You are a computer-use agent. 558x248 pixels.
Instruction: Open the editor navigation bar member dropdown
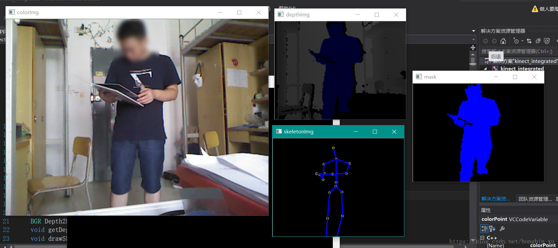[x=473, y=39]
